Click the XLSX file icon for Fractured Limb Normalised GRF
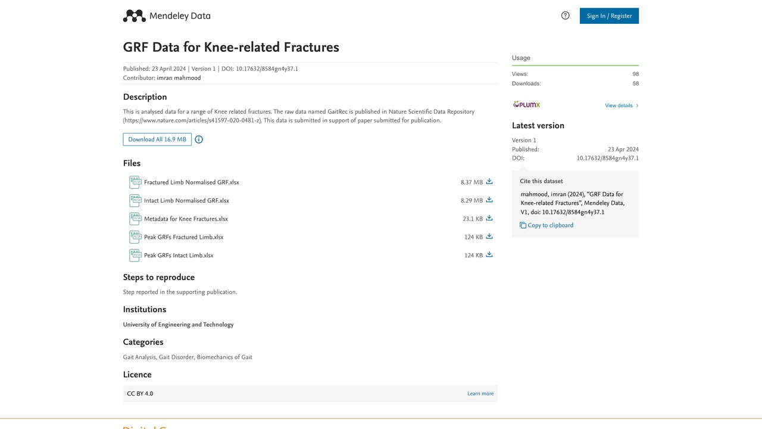This screenshot has width=762, height=429. 135,182
